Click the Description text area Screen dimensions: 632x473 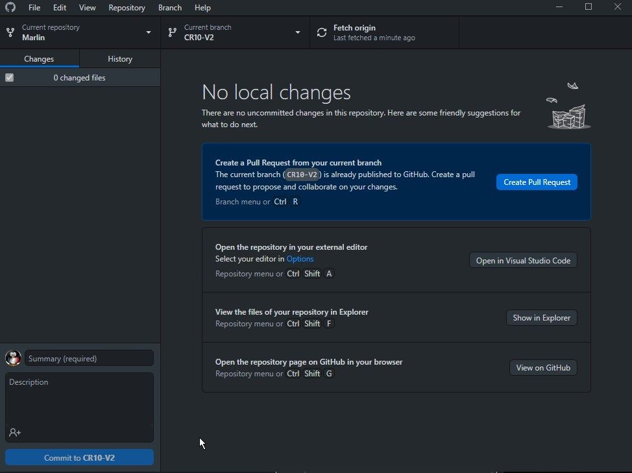tap(79, 399)
